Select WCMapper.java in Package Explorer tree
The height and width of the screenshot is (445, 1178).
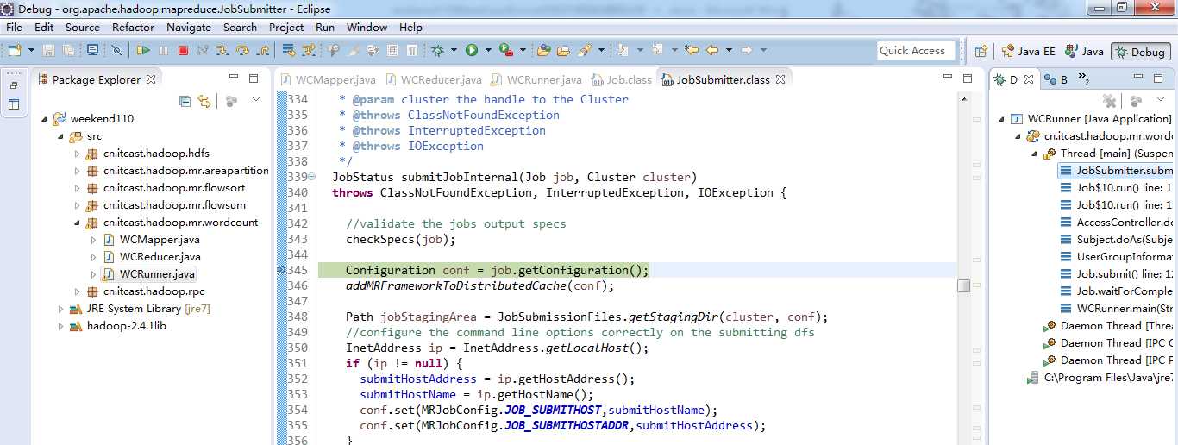152,240
